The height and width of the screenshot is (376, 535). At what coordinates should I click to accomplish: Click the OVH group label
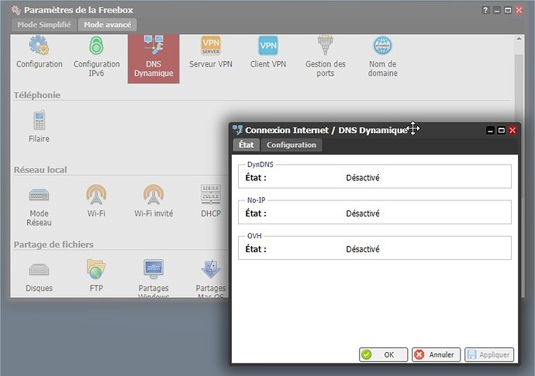pos(254,236)
